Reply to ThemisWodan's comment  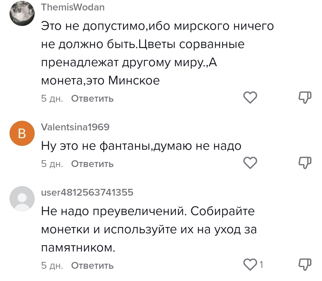click(x=93, y=98)
